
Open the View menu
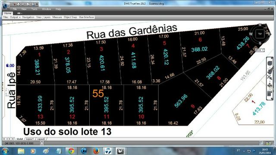(x=24, y=9)
